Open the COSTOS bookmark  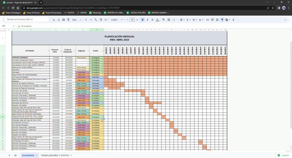(69, 13)
